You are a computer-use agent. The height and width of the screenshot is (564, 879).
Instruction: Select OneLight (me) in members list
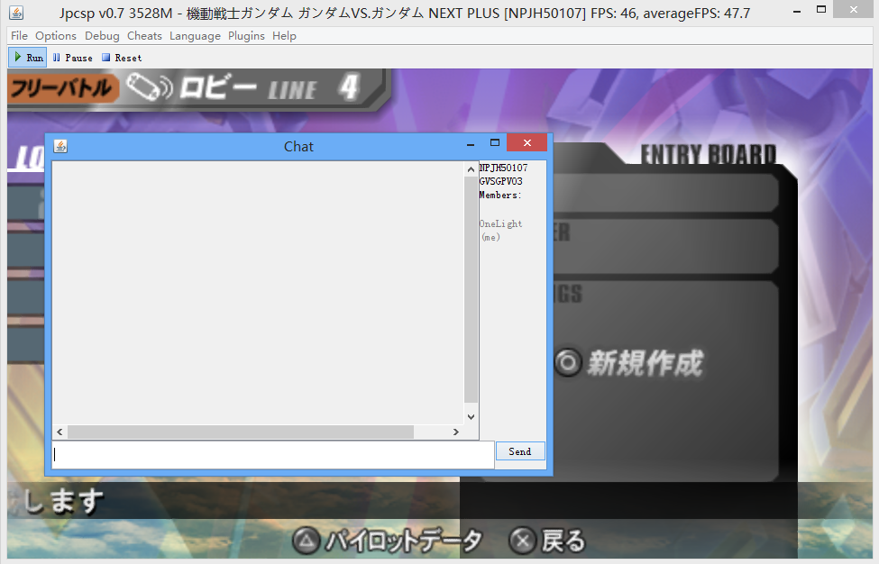pyautogui.click(x=500, y=230)
